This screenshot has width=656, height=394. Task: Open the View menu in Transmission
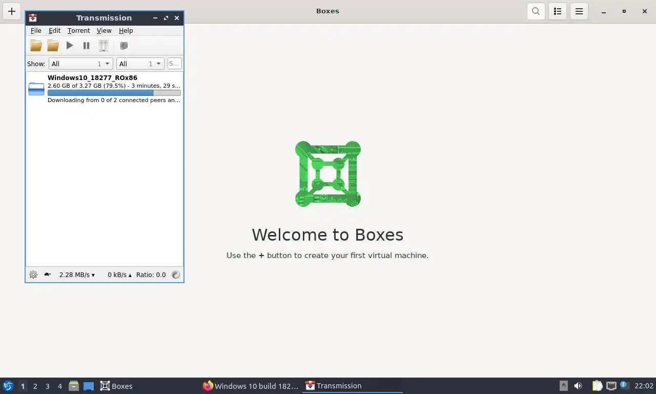click(x=104, y=31)
